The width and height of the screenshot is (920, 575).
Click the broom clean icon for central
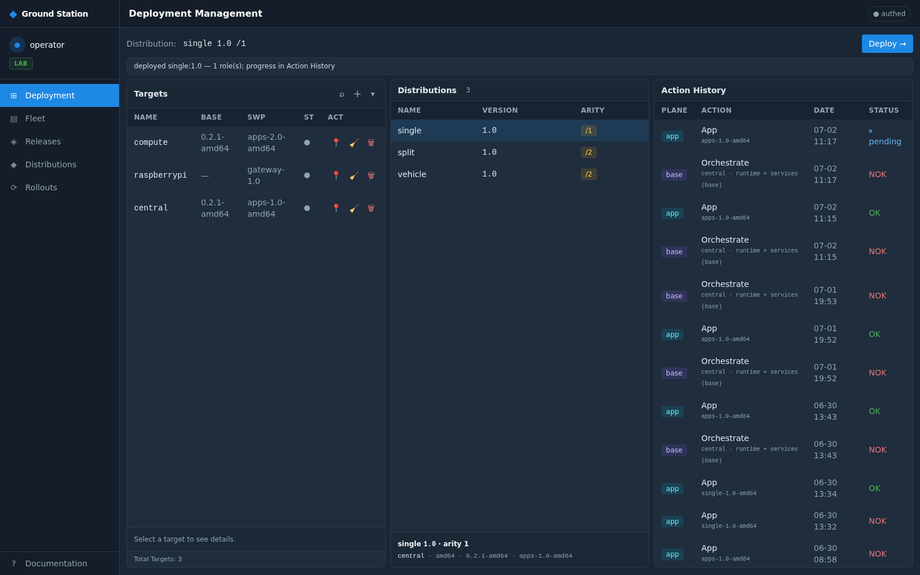click(354, 208)
